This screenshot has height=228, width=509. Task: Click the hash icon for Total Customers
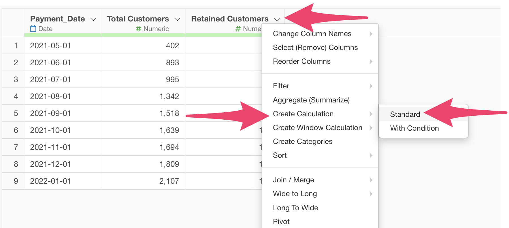pos(138,29)
